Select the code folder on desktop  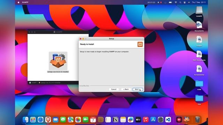(x=199, y=84)
